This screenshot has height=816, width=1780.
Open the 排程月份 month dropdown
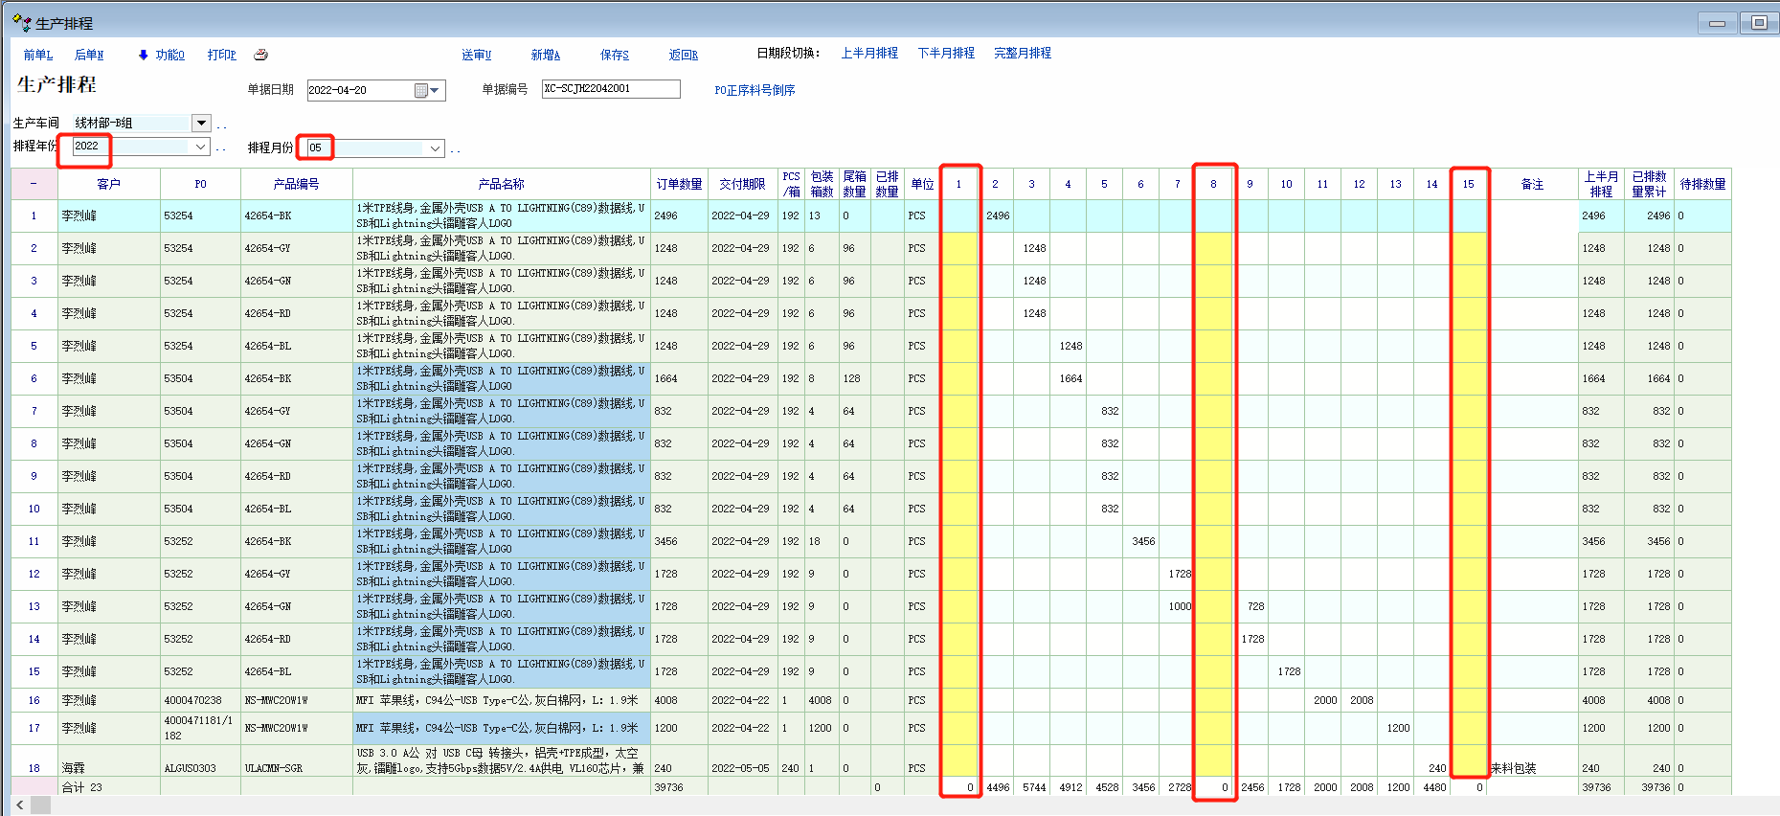(436, 148)
